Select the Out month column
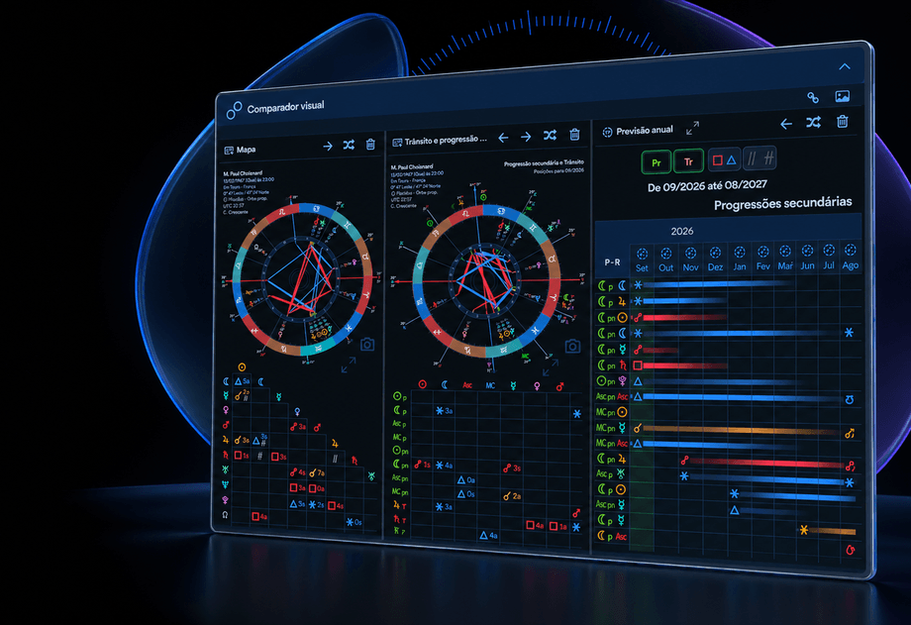Viewport: 911px width, 625px height. [665, 260]
